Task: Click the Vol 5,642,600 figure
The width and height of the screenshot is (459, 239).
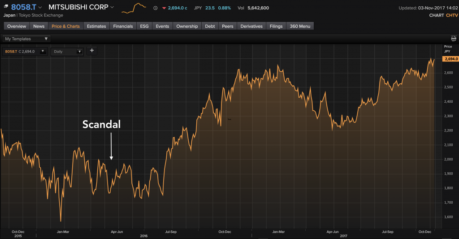Action: pyautogui.click(x=253, y=8)
